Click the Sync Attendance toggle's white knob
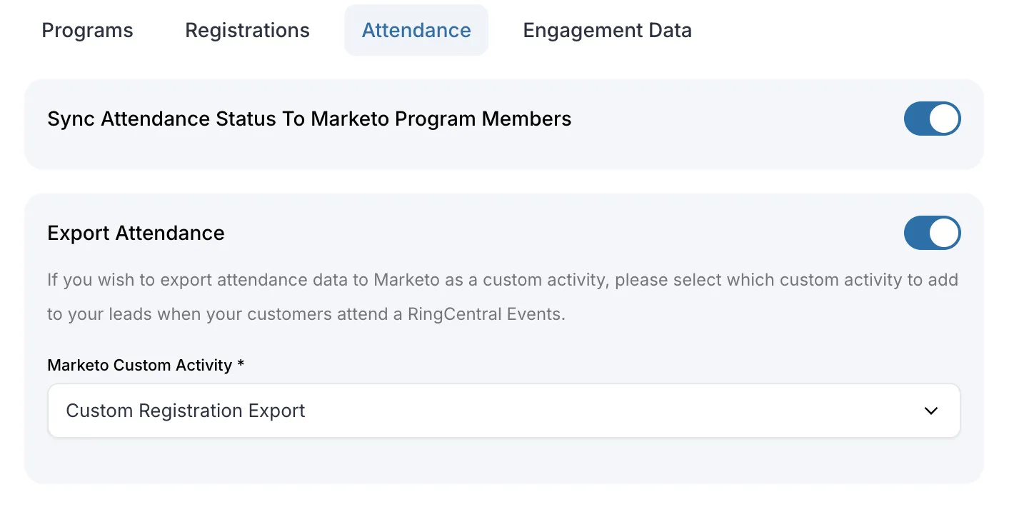The height and width of the screenshot is (517, 1014). [944, 119]
